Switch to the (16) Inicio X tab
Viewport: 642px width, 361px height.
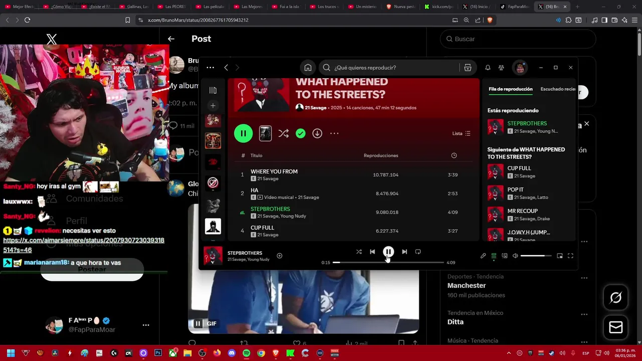(x=477, y=7)
